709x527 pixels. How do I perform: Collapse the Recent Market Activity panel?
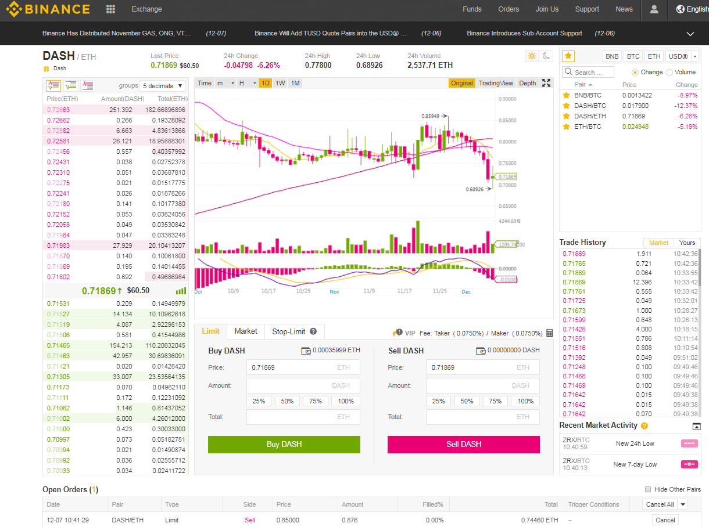click(x=697, y=427)
